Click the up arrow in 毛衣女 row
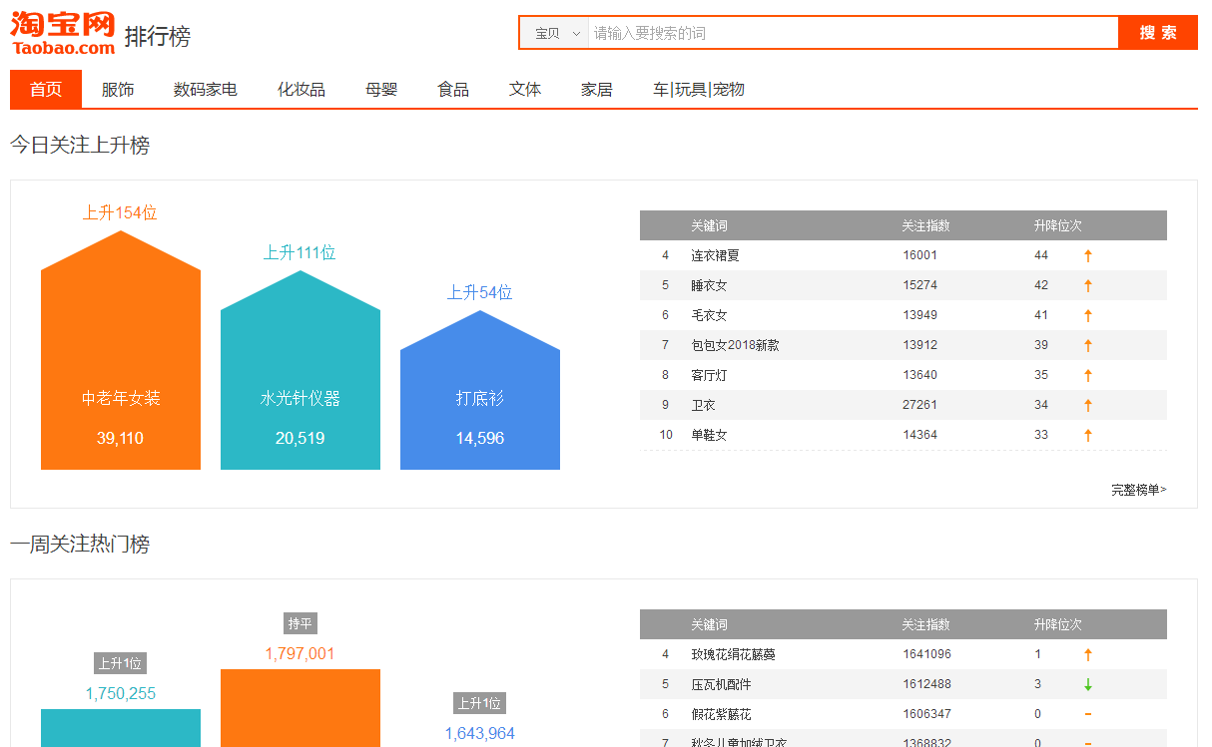The image size is (1212, 747). tap(1088, 315)
